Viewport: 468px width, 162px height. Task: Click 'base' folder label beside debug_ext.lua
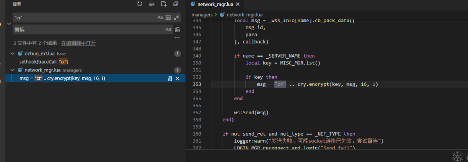pos(61,54)
